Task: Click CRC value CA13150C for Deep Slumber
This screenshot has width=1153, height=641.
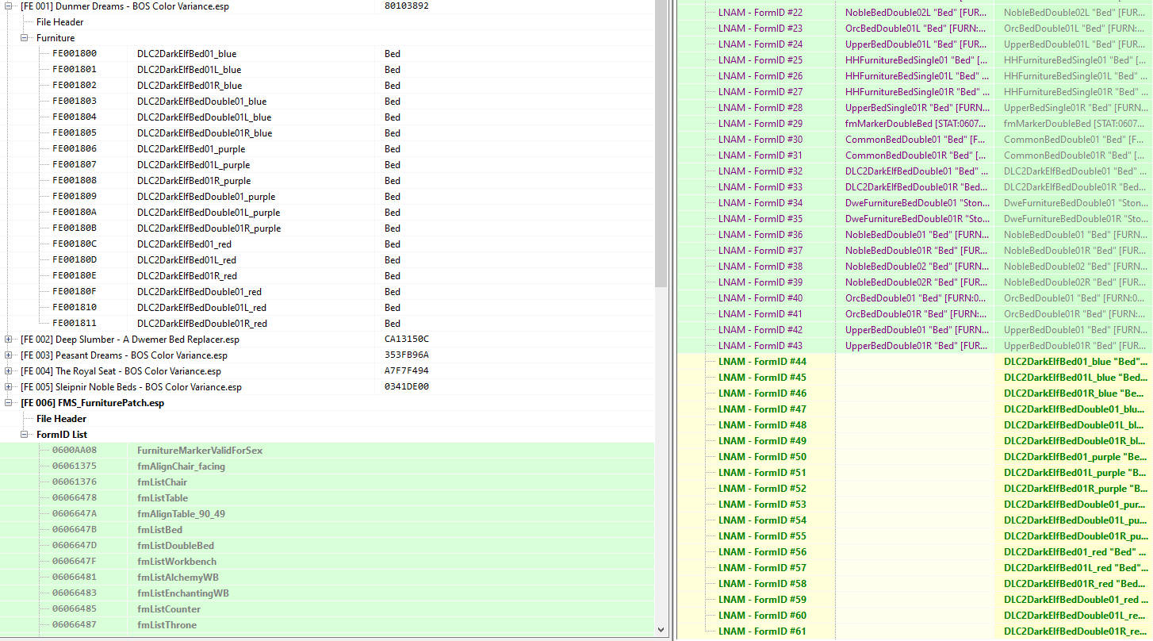Action: pyautogui.click(x=407, y=340)
